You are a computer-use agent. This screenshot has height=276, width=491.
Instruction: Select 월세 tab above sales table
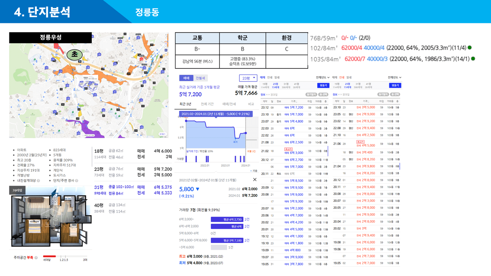point(277,77)
